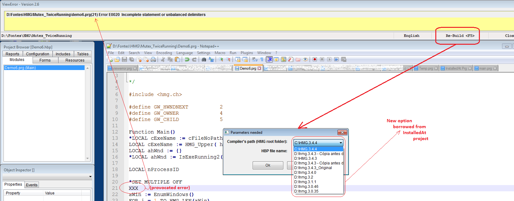Screen dimensions: 514x201
Task: Click the Print icon in the toolbar
Action: (153, 59)
